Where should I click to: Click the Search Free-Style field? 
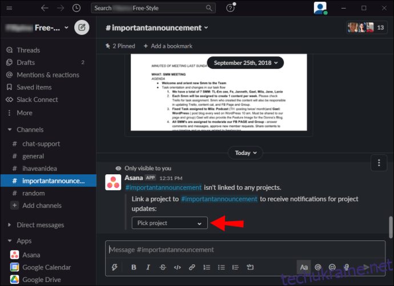[153, 8]
